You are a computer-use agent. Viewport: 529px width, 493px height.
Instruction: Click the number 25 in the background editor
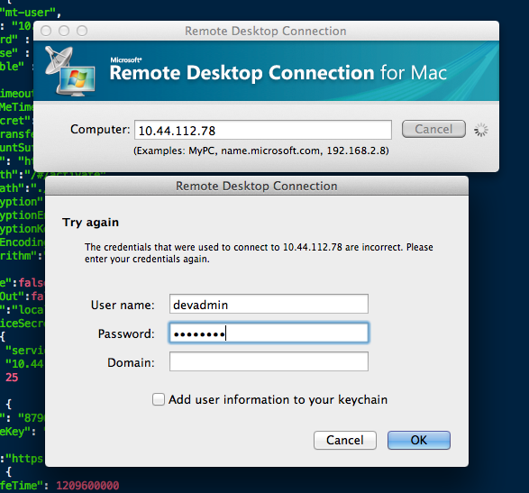(x=12, y=378)
